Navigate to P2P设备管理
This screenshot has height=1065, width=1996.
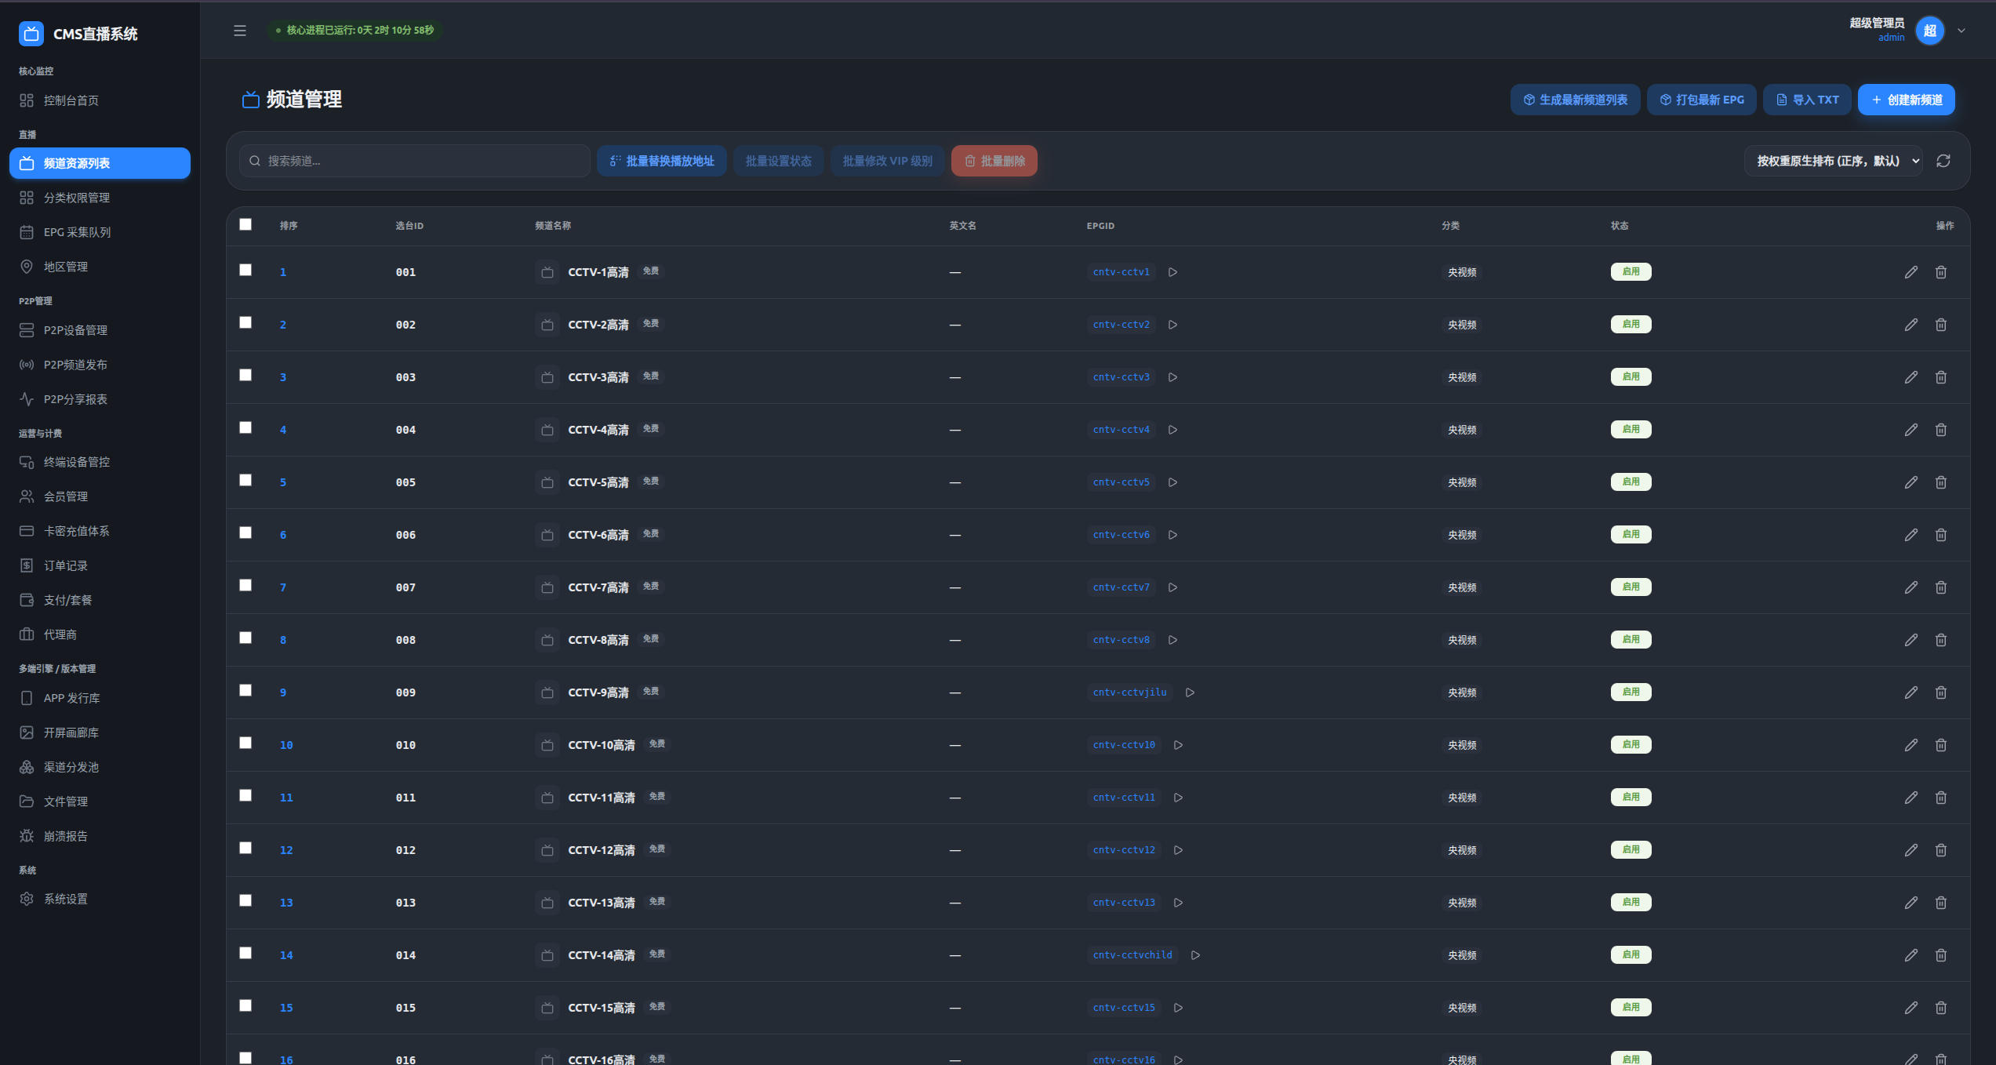100,330
